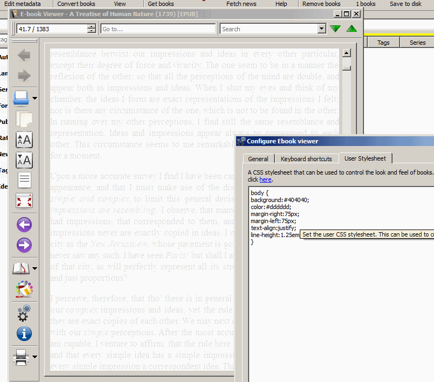This screenshot has height=382, width=434.
Task: Go to next page purple arrow
Action: click(24, 245)
